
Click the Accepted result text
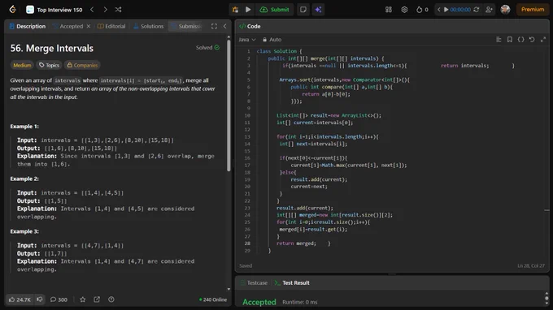pos(259,302)
